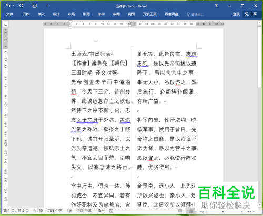The image size is (263, 216).
Task: Click the line 睦，优劣得所。
Action: 155,167
